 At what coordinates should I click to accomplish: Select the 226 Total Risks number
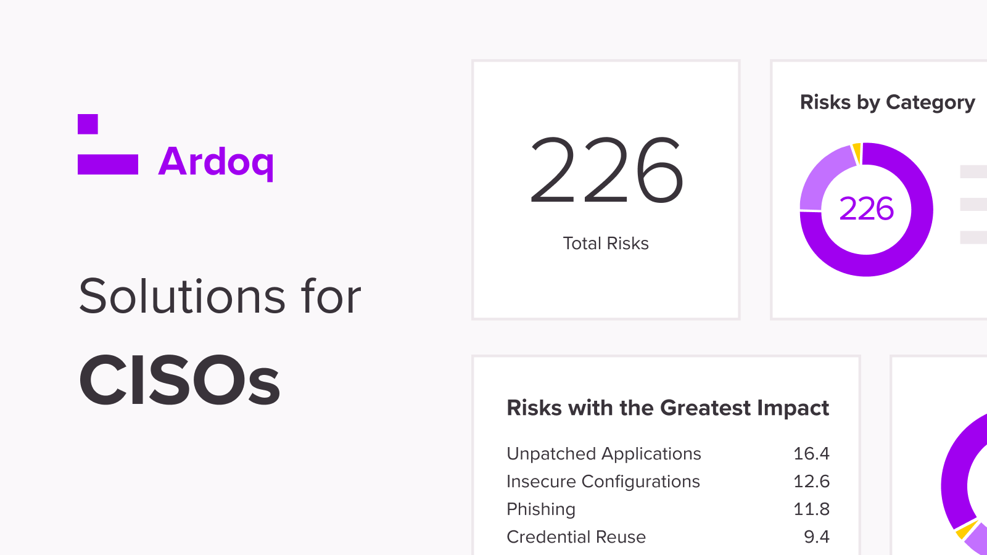tap(606, 171)
